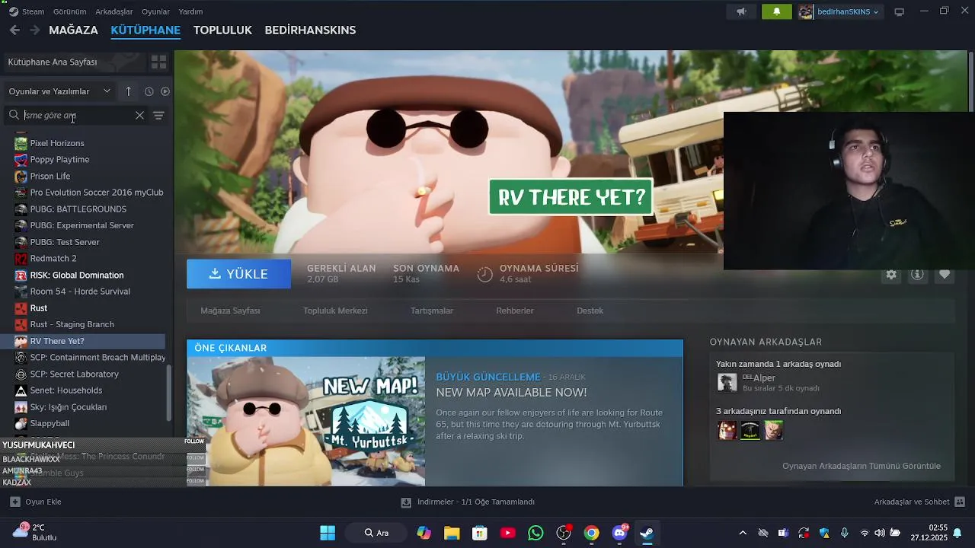
Task: Open advanced filter options icon
Action: (158, 116)
